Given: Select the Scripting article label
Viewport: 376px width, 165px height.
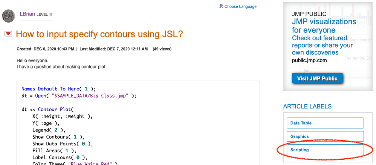Looking at the screenshot, I should 325,150.
